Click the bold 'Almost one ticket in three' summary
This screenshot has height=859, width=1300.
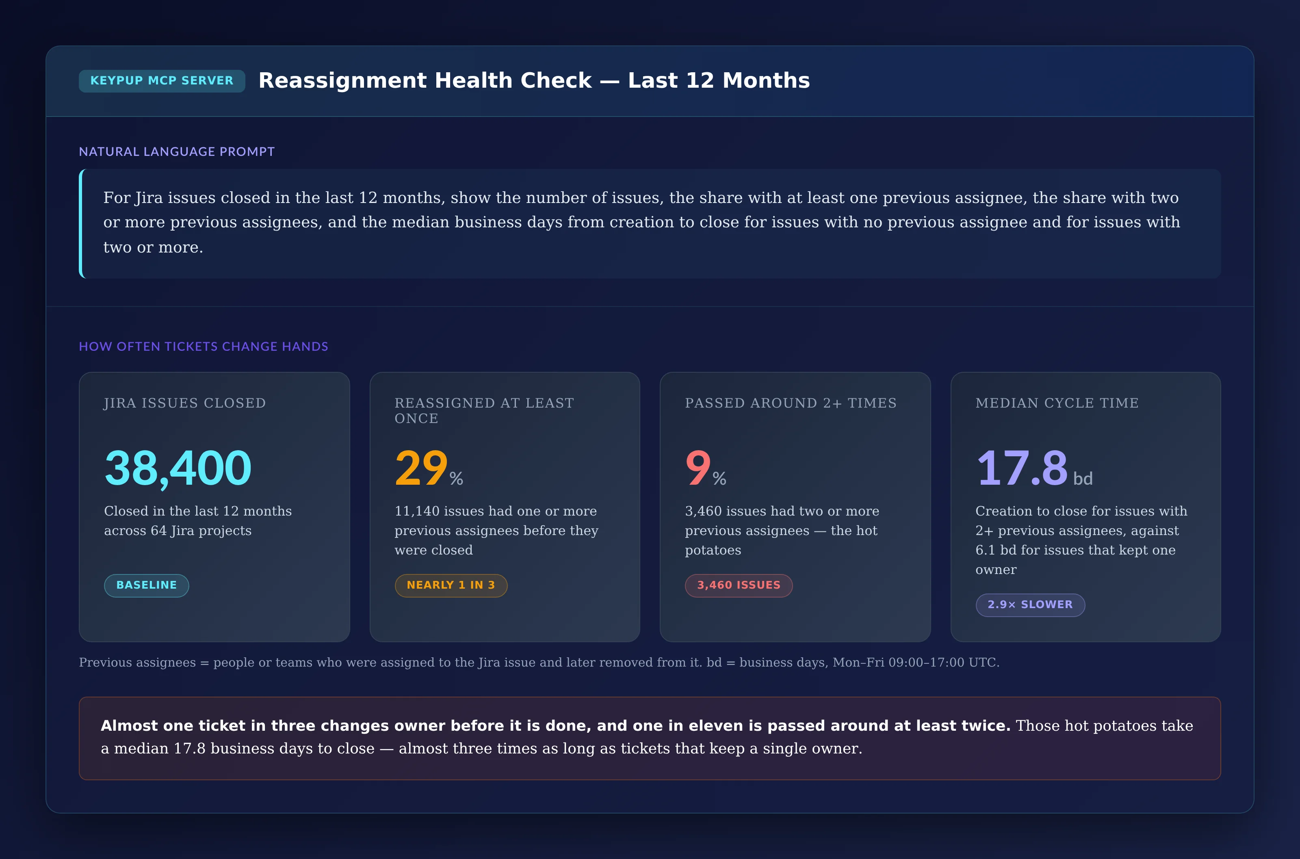555,726
